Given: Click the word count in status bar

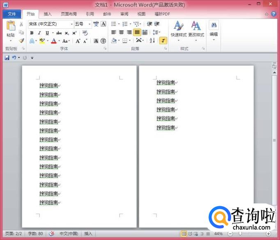Looking at the screenshot, I should [35, 233].
